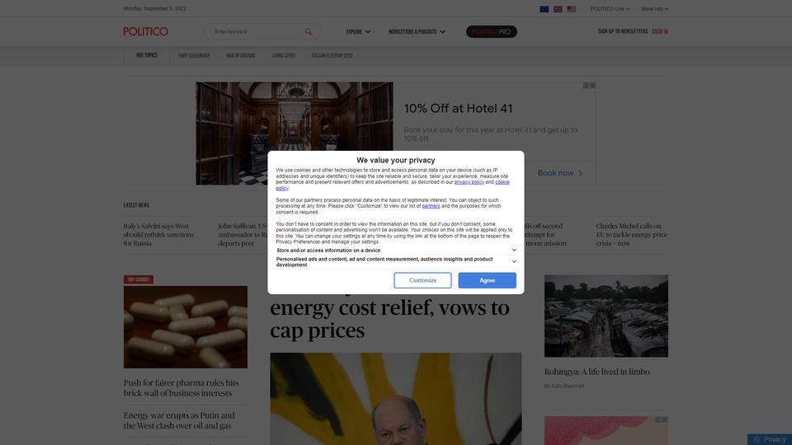The height and width of the screenshot is (445, 792).
Task: Open the POLITICO Live dropdown
Action: (x=610, y=9)
